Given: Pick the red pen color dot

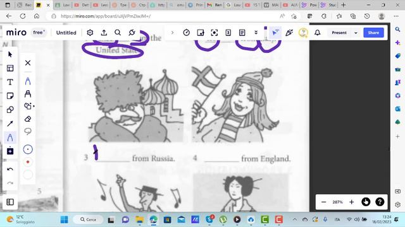Looking at the screenshot, I should coord(28,162).
